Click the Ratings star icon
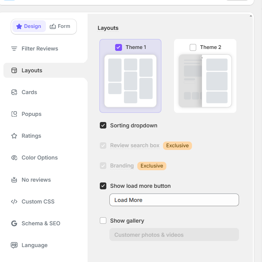Viewport: 262px width, 262px height. coord(14,136)
